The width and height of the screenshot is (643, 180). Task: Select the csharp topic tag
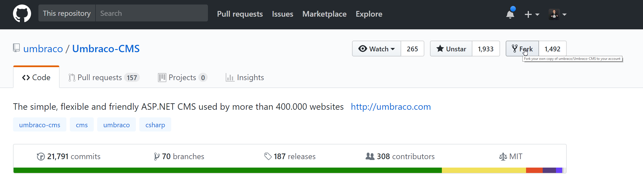(x=155, y=124)
